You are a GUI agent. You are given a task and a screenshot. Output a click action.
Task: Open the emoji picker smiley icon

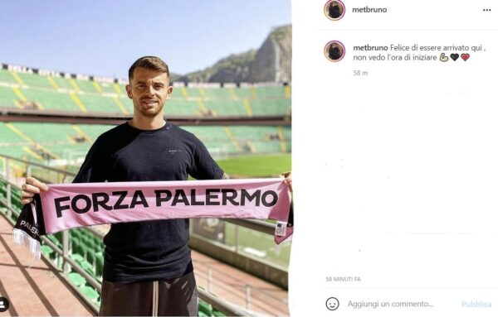[332, 304]
